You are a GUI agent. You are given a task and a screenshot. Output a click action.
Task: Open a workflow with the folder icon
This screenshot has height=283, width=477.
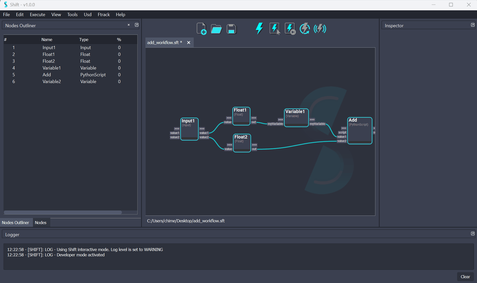216,29
